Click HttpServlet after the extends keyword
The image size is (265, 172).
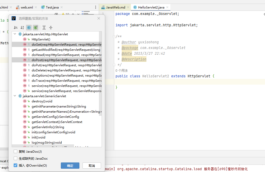[x=199, y=76]
